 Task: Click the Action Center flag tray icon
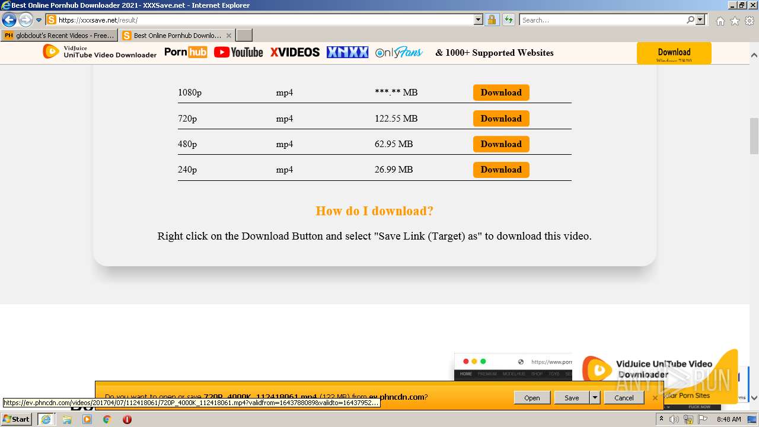tap(702, 419)
